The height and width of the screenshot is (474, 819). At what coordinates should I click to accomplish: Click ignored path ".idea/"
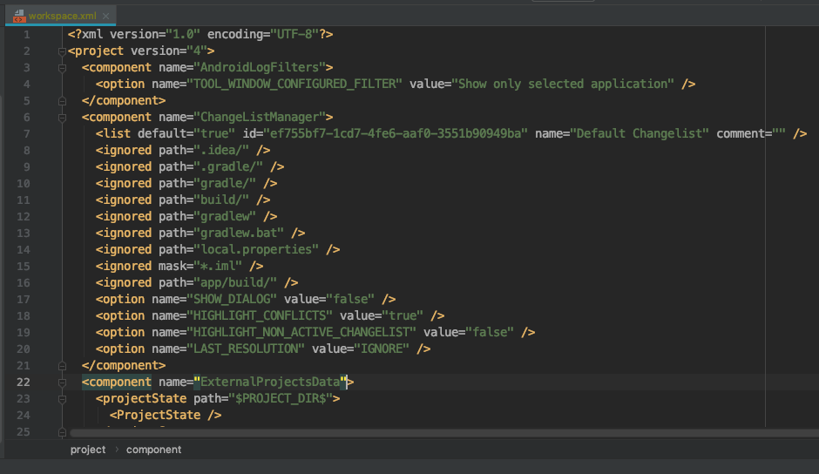pos(221,151)
